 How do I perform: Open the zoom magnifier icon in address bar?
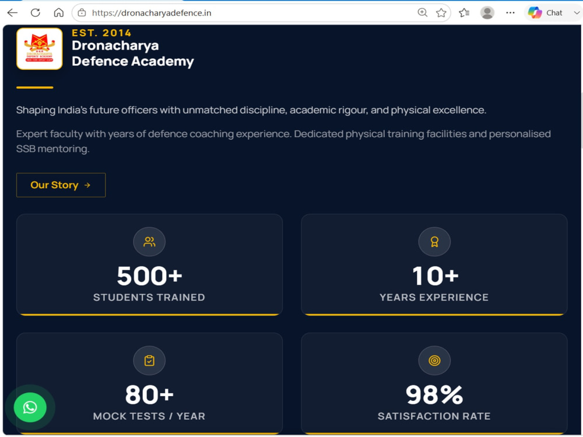tap(422, 13)
